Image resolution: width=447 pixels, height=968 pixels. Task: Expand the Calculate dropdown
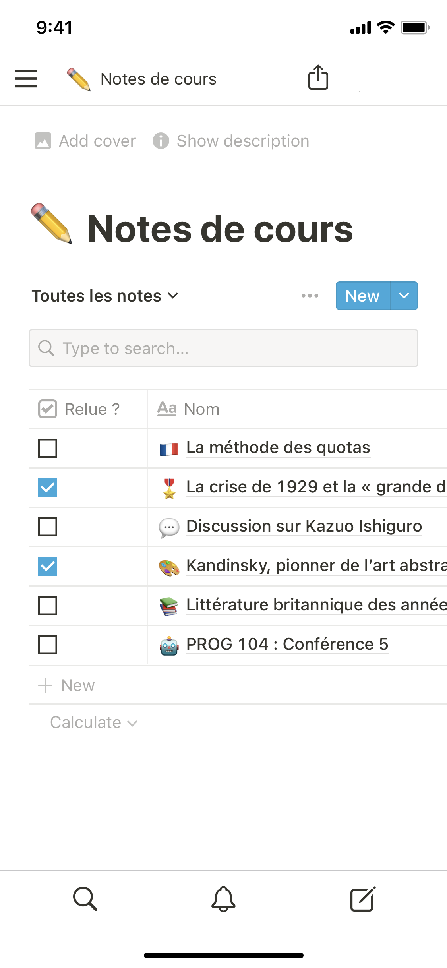[93, 722]
